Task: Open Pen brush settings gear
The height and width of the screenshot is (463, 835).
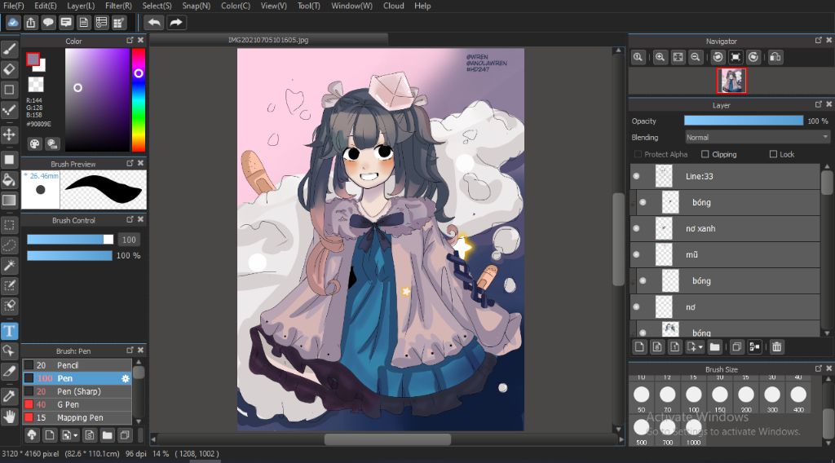Action: click(x=126, y=378)
